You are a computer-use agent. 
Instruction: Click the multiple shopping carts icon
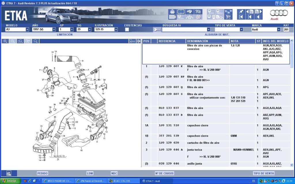[x=228, y=11]
